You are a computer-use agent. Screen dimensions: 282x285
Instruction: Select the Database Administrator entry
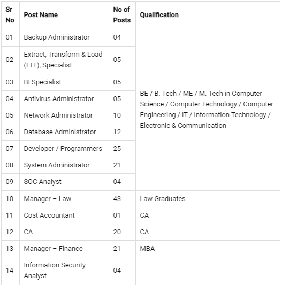pos(60,132)
